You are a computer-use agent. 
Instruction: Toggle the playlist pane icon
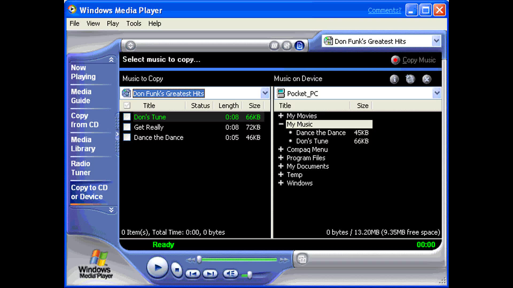point(300,46)
